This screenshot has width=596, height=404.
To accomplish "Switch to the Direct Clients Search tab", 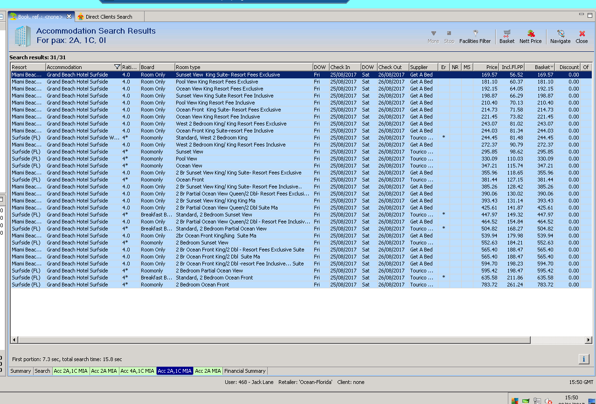I will (109, 17).
